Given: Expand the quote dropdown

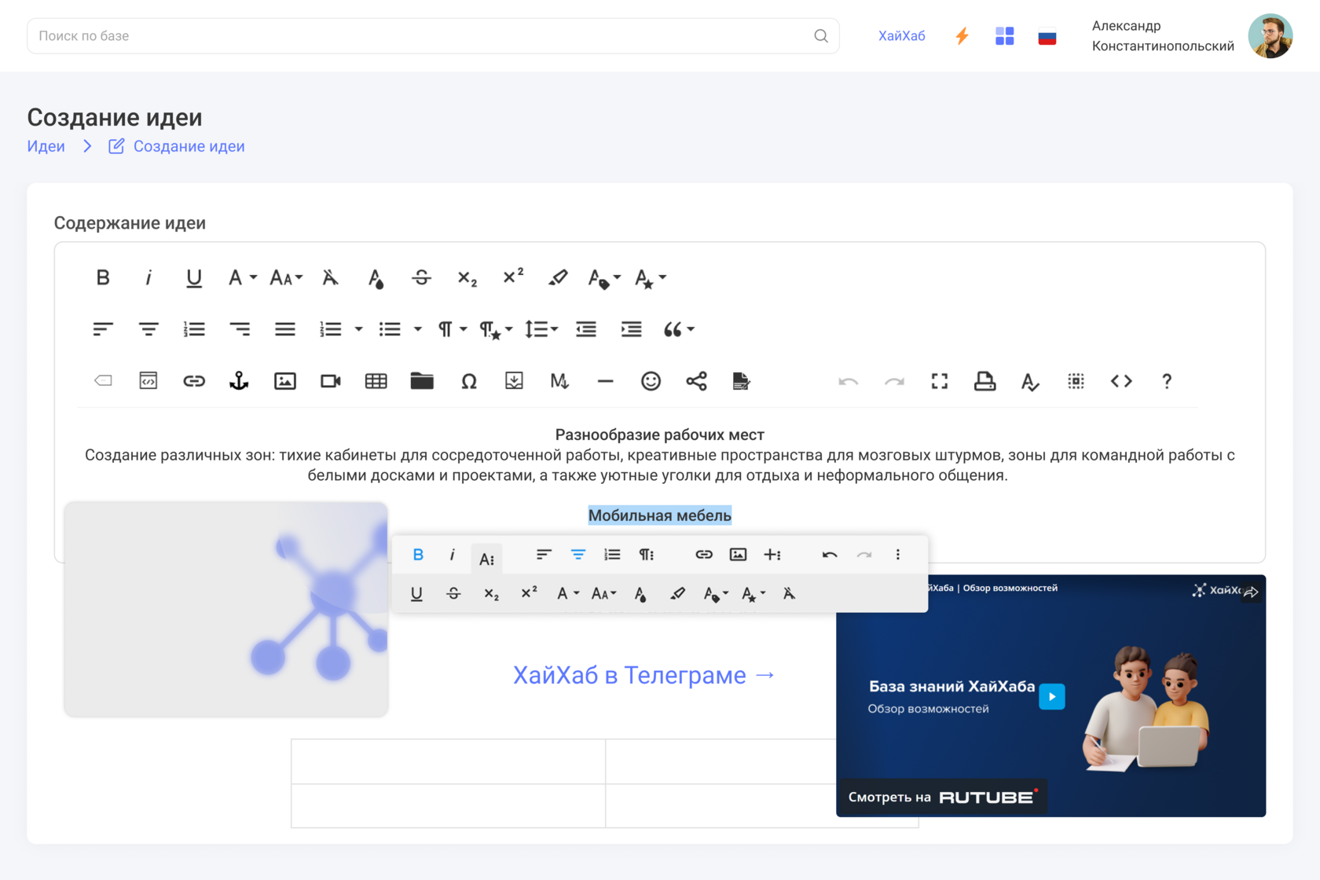Looking at the screenshot, I should 679,329.
